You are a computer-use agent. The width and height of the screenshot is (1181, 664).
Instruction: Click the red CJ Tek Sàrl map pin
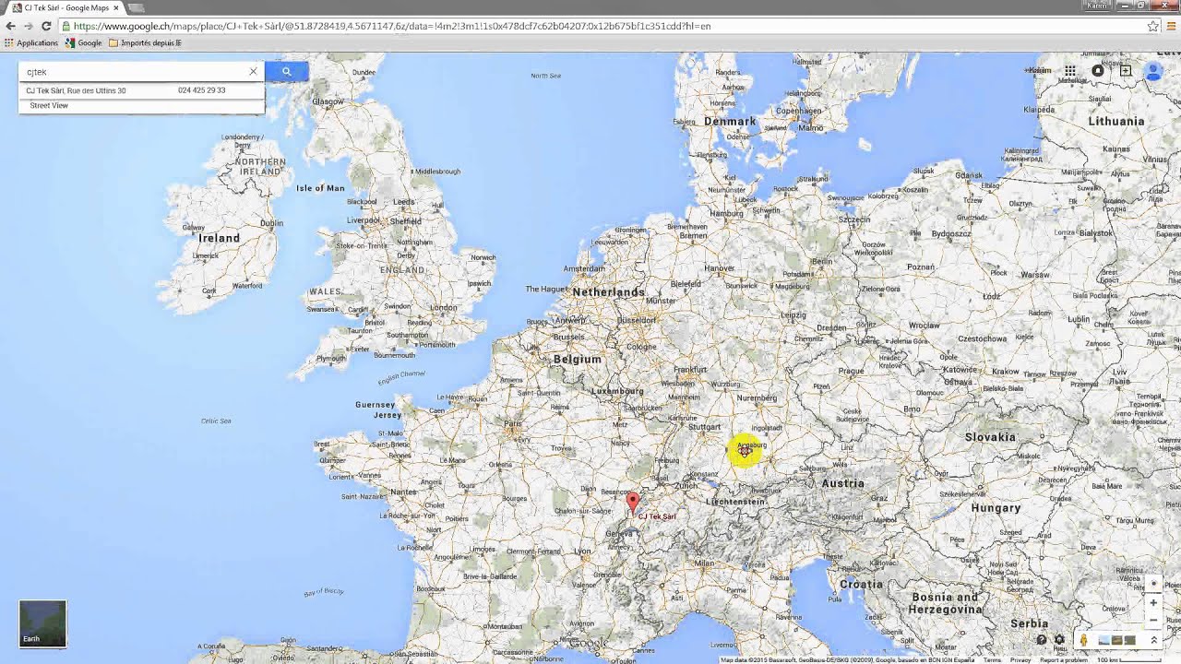tap(632, 503)
